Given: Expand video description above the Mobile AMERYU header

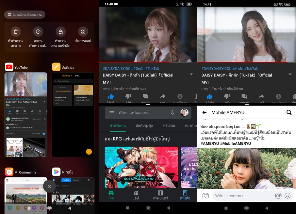Looking at the screenshot, I should click(x=290, y=74).
